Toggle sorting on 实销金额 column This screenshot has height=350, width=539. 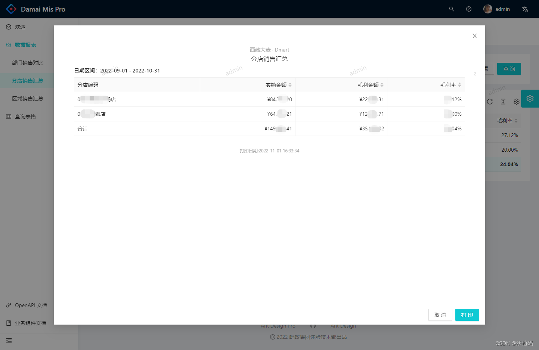click(x=290, y=85)
